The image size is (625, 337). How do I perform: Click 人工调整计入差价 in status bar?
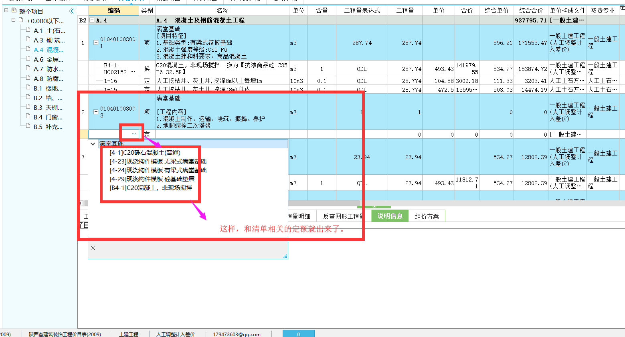(x=176, y=334)
